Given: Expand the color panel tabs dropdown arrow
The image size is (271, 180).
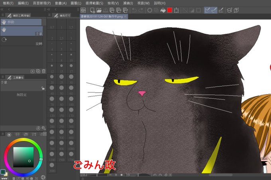Looking at the screenshot, I should (45, 134).
